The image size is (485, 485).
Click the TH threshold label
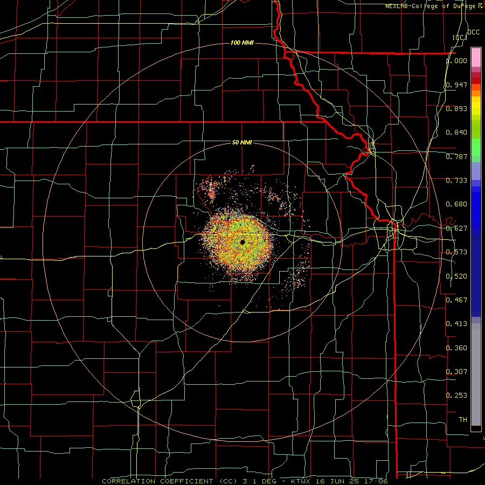(463, 419)
